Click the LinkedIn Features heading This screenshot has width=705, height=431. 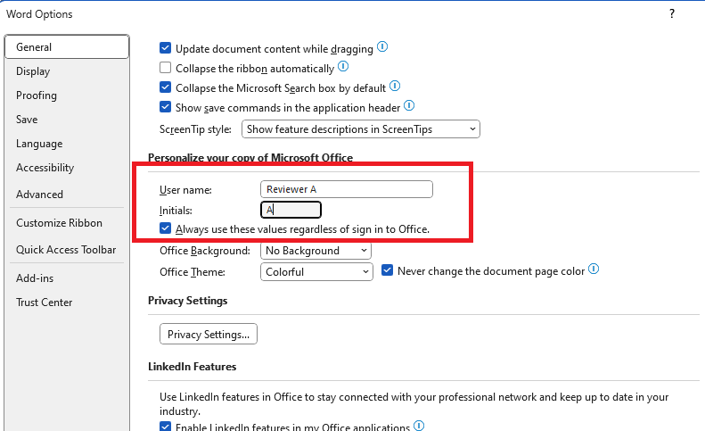tap(192, 367)
